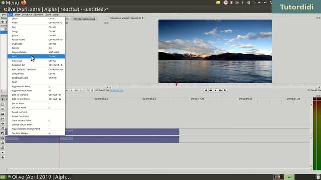Open the View menu

click(17, 15)
